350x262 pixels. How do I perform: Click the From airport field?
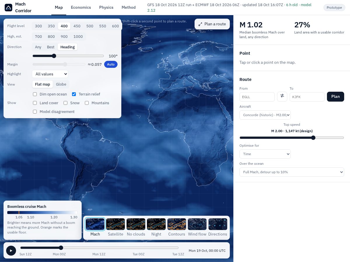click(x=257, y=97)
